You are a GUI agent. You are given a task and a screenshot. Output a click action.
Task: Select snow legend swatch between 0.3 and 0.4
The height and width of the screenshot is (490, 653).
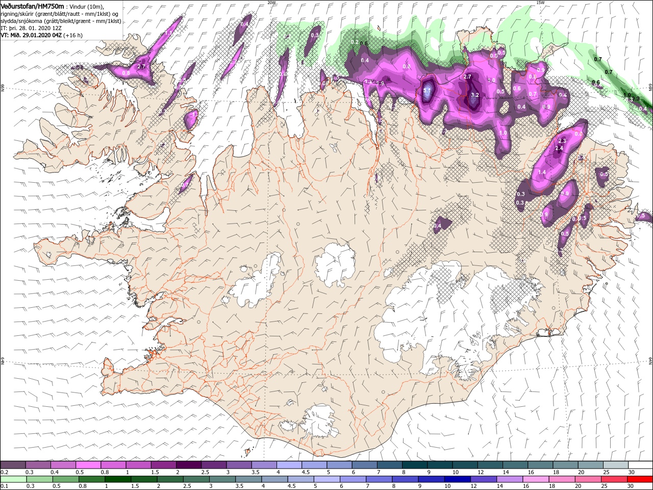click(x=38, y=464)
